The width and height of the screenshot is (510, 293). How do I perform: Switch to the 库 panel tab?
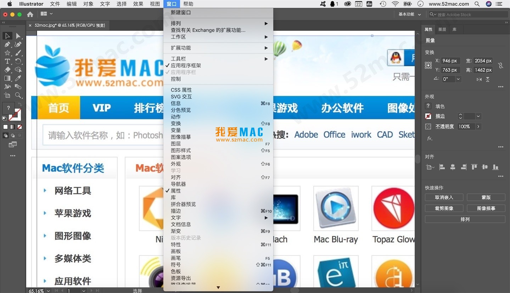pos(454,29)
